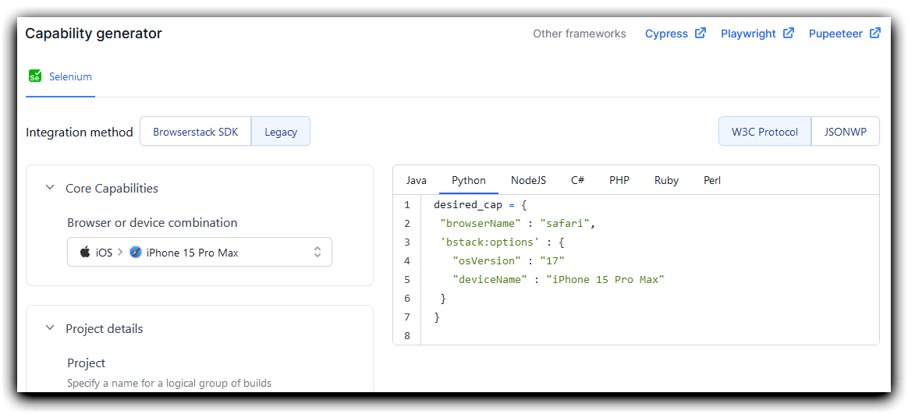Place the cursor on code line 4, the osVersion entry
Viewport: 908px width, 414px height.
point(509,260)
